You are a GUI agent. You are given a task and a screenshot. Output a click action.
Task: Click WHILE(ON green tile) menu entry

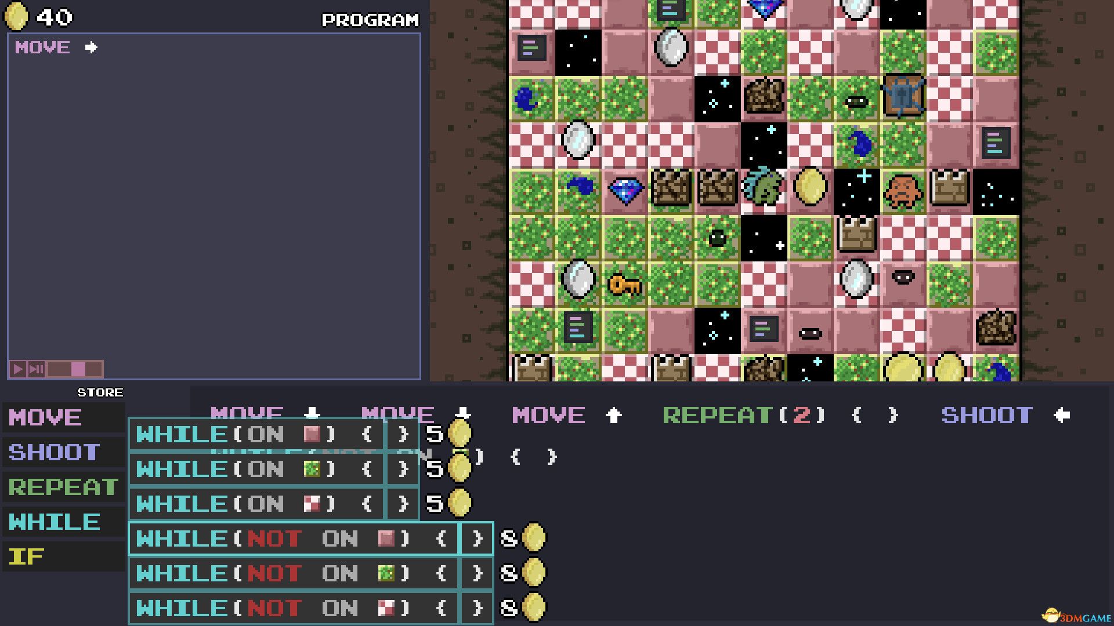point(272,468)
